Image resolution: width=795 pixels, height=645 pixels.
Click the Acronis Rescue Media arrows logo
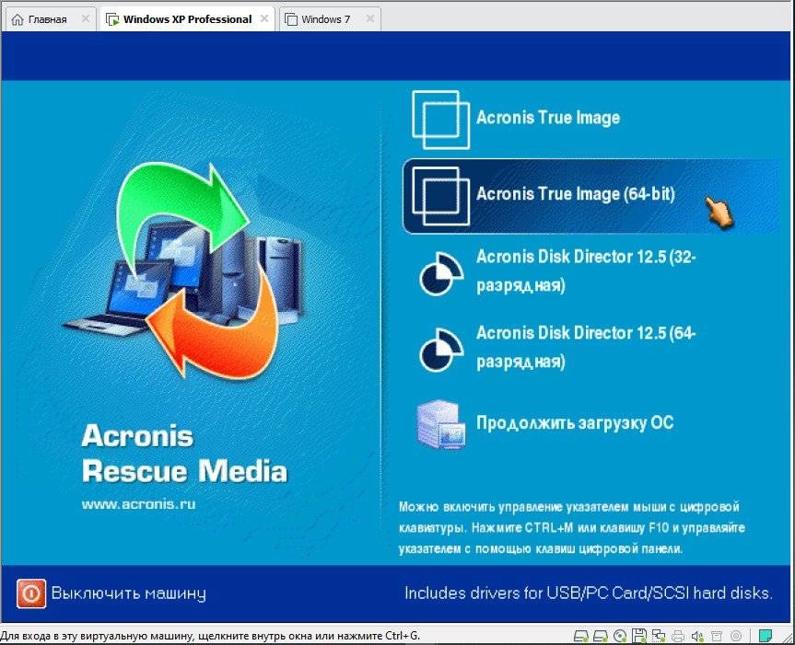[x=184, y=271]
